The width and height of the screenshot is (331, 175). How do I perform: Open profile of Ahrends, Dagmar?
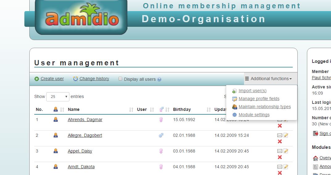pos(85,120)
